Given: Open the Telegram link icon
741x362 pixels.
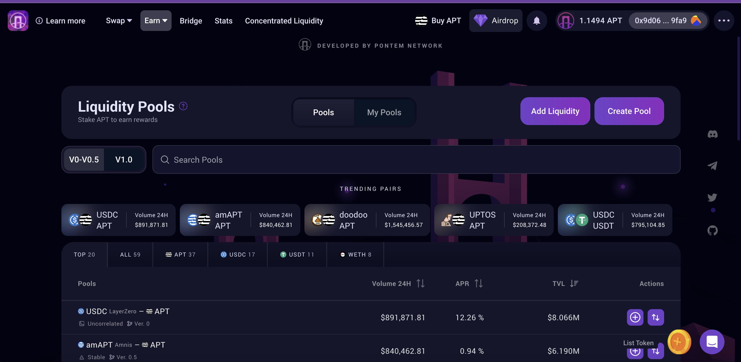Looking at the screenshot, I should coord(712,166).
